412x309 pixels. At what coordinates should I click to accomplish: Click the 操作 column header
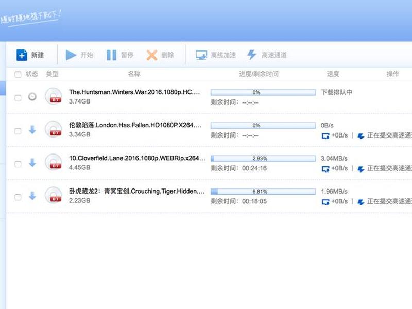click(x=393, y=74)
